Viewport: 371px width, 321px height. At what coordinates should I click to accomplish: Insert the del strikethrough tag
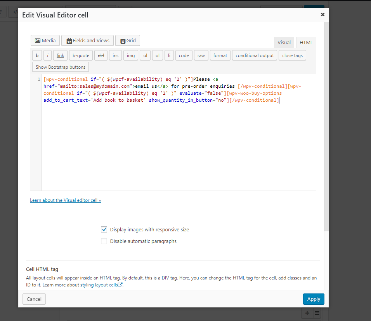pyautogui.click(x=101, y=56)
